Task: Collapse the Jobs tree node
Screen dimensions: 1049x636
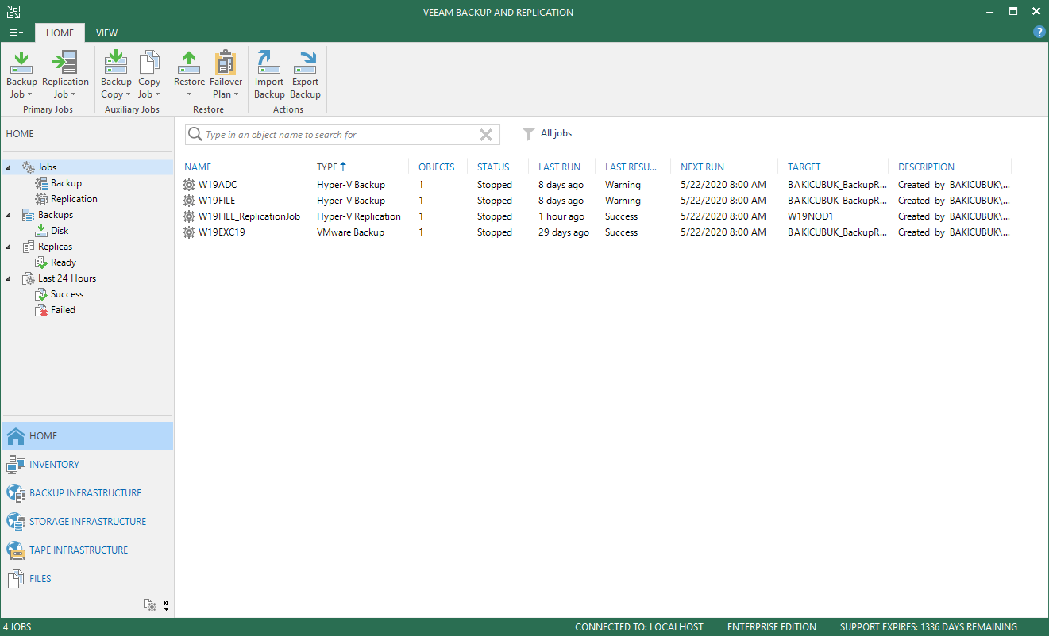Action: tap(9, 167)
